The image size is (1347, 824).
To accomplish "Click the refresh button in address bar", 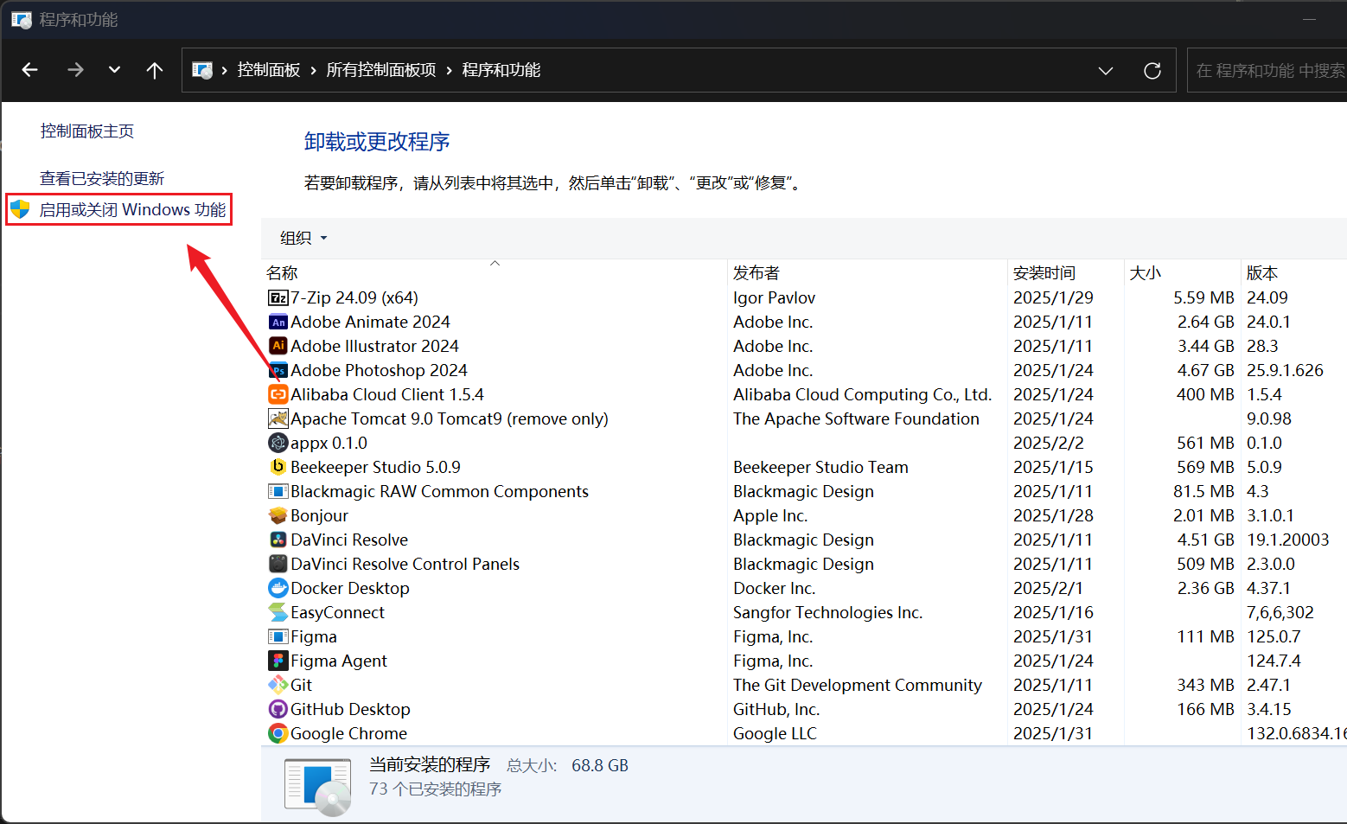I will click(1152, 71).
